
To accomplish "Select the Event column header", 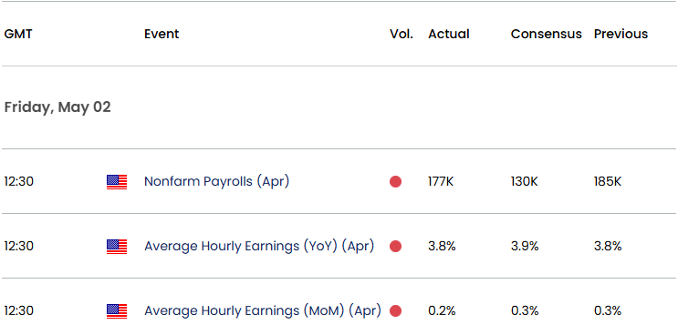I will (162, 34).
